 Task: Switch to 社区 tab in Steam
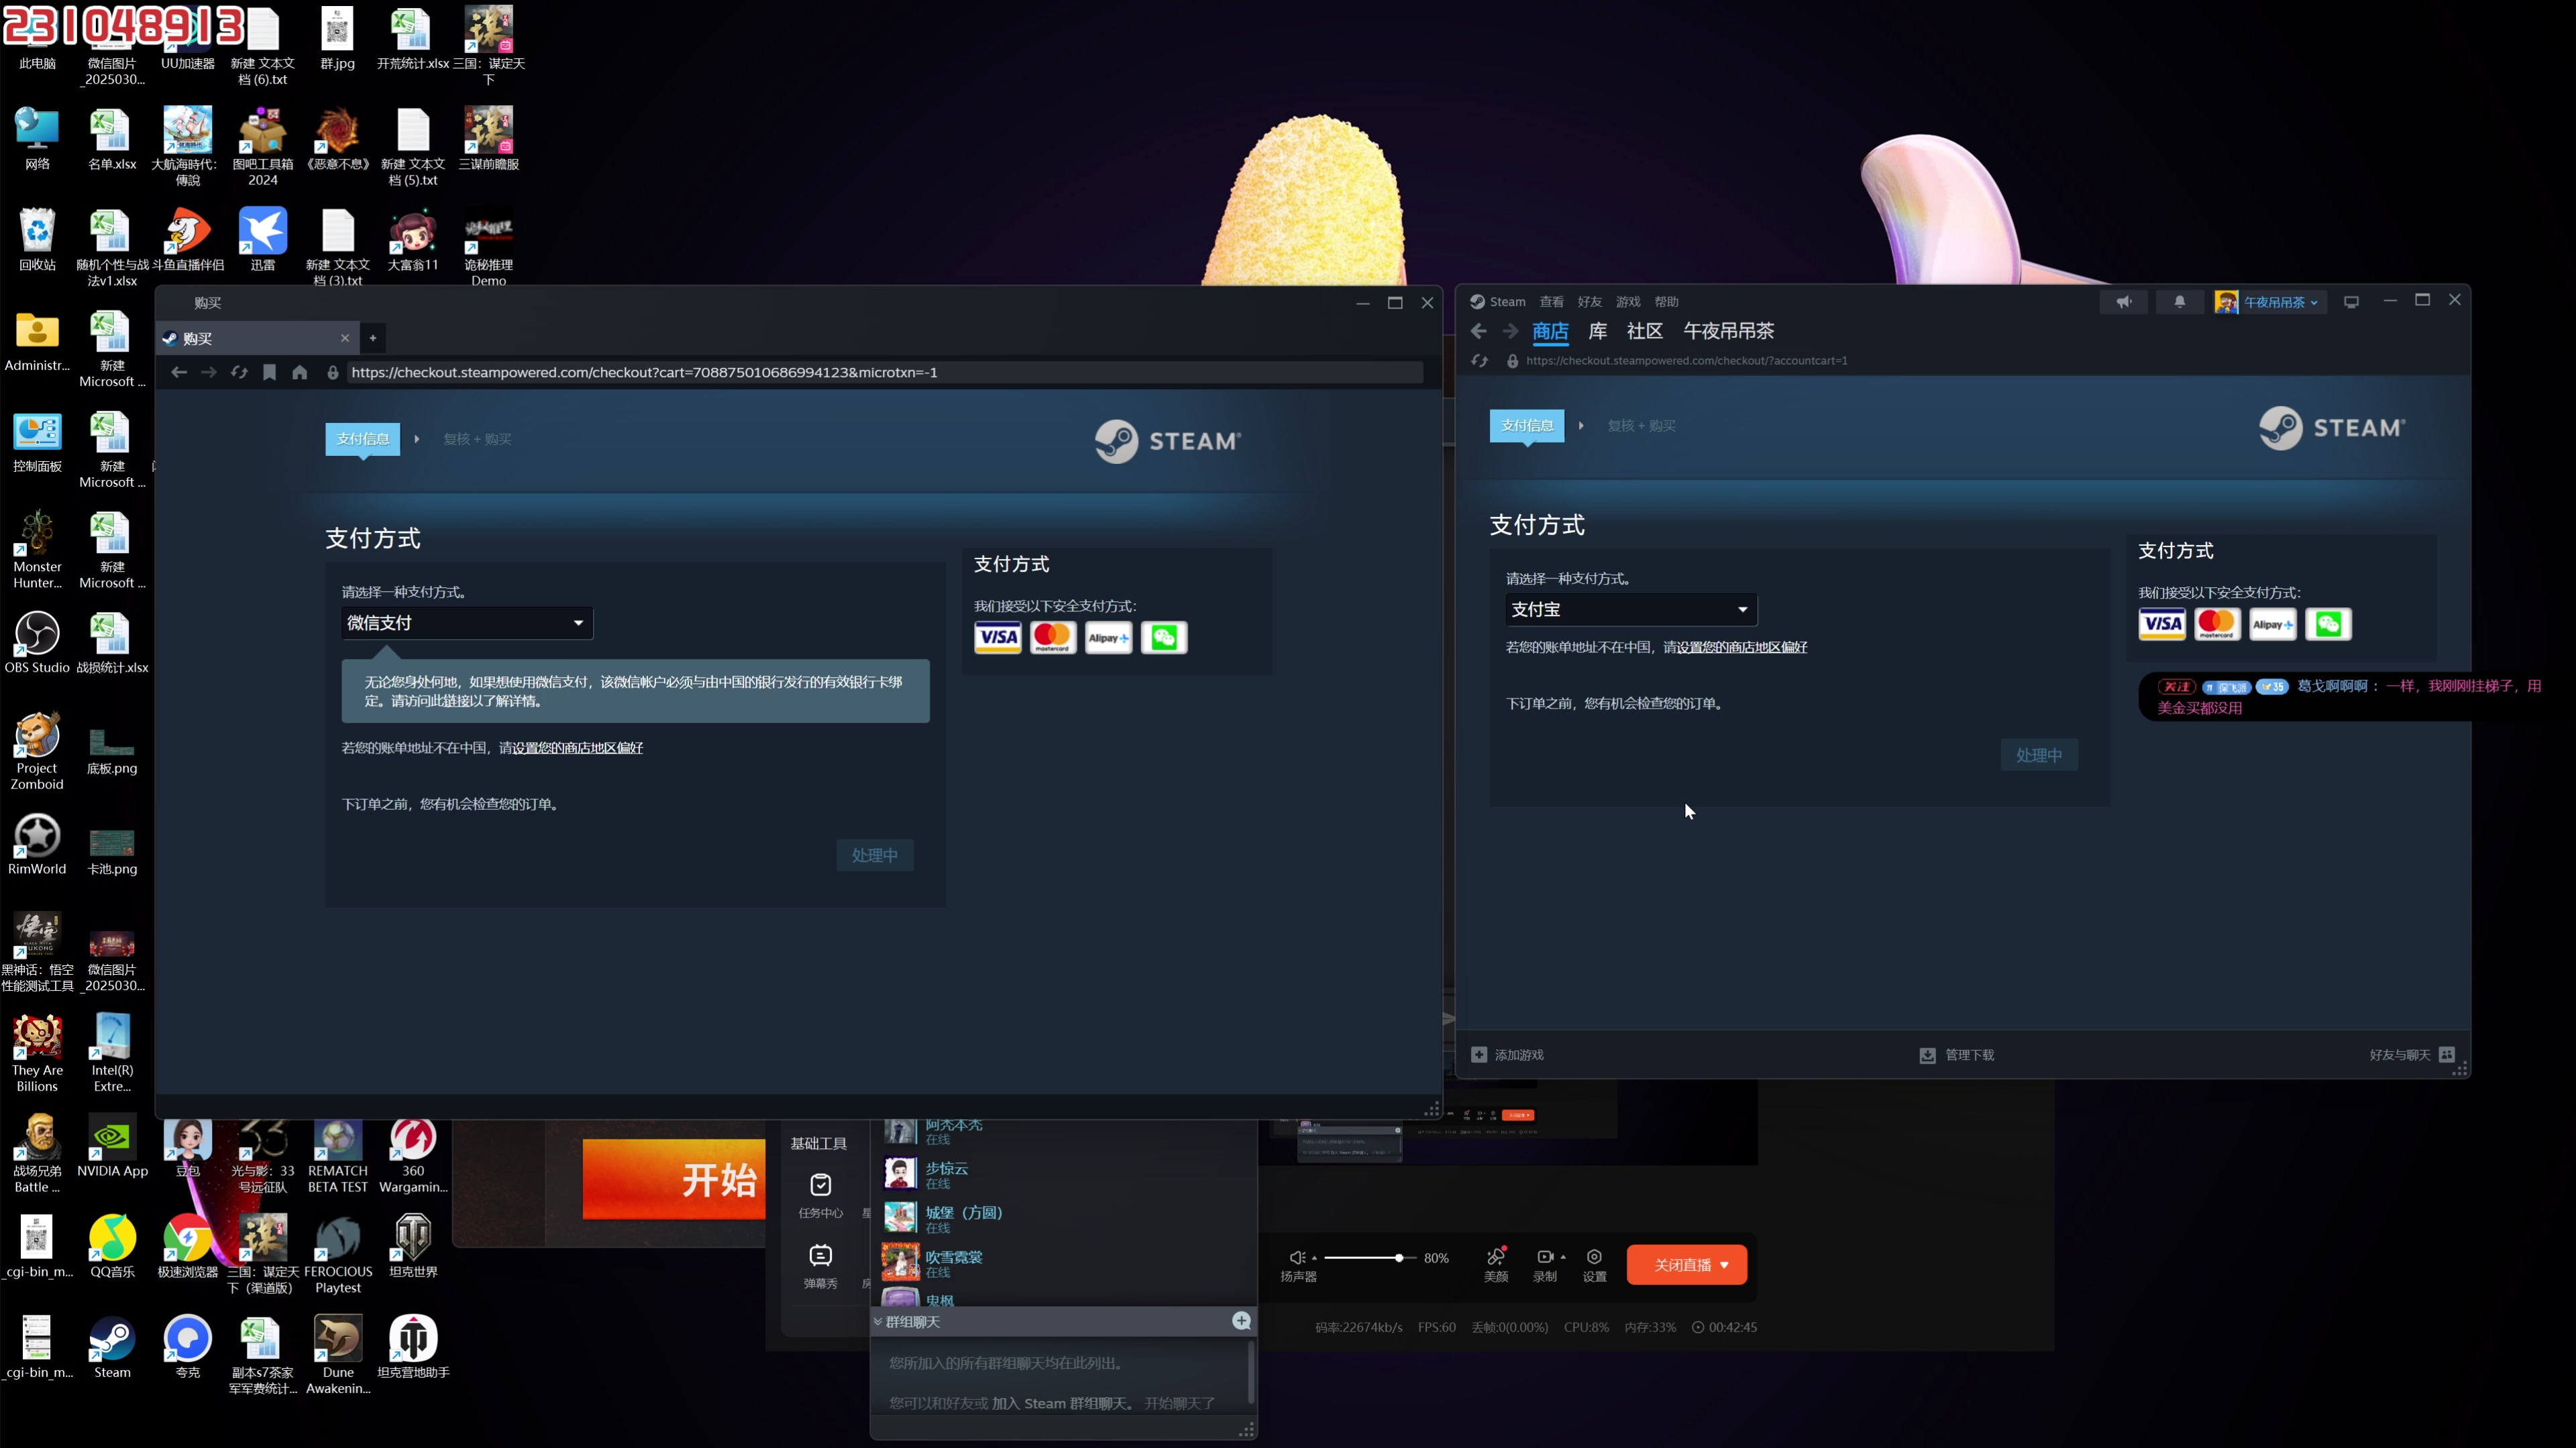(1645, 330)
